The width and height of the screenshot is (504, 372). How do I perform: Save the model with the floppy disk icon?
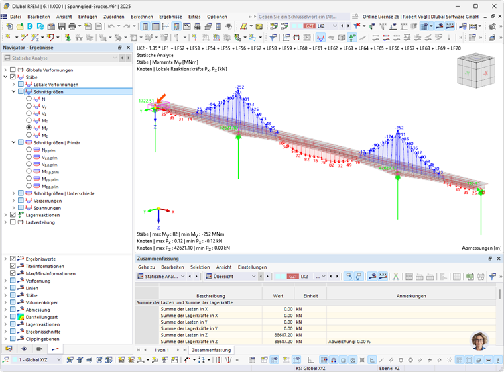tap(62, 26)
